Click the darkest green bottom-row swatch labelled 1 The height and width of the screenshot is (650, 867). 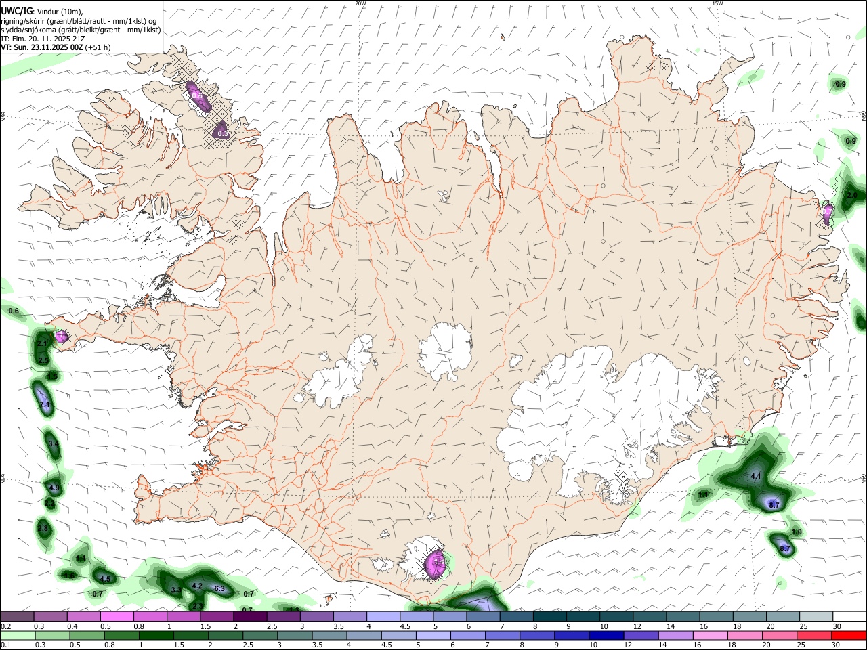click(x=156, y=635)
